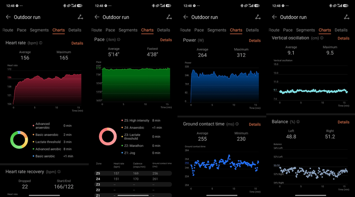The width and height of the screenshot is (355, 197).
Task: Tap 'Outdoor run' title on Power screen
Action: pos(205,17)
